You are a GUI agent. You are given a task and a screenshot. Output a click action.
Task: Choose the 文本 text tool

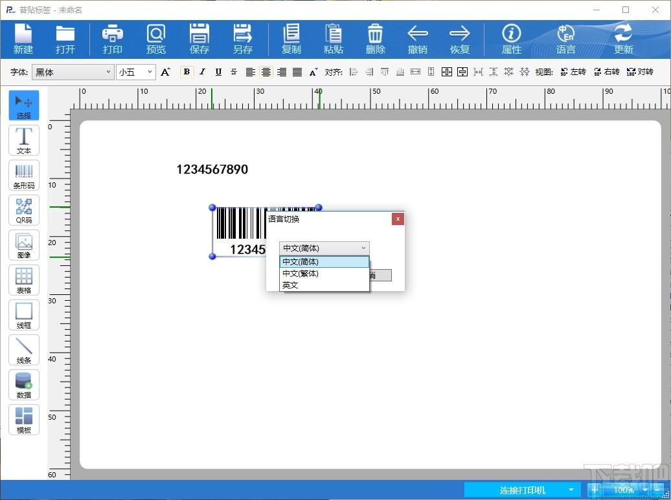click(x=24, y=140)
